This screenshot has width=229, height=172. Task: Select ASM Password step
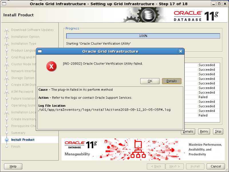click(22, 92)
